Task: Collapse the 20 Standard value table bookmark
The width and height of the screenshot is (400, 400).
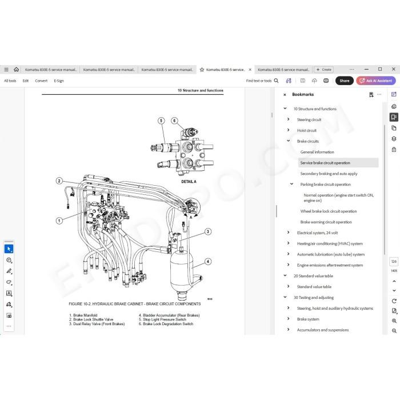Action: click(x=285, y=275)
